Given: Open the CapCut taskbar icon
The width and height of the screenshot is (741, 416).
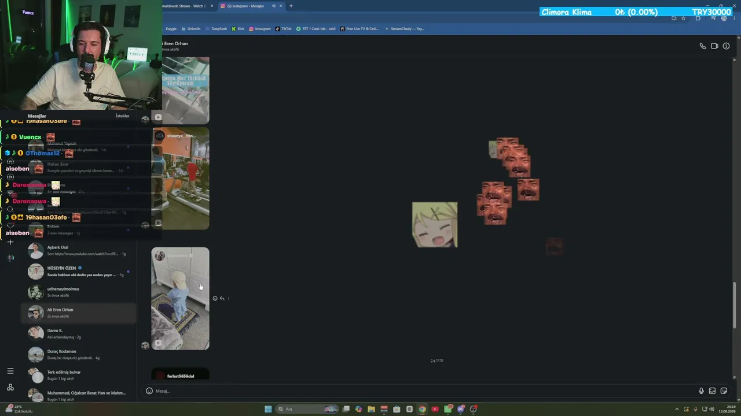Looking at the screenshot, I should (x=409, y=409).
